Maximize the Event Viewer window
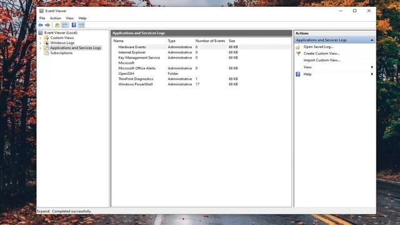 (x=354, y=11)
